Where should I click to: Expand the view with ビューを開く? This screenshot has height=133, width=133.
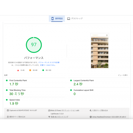(x=123, y=75)
